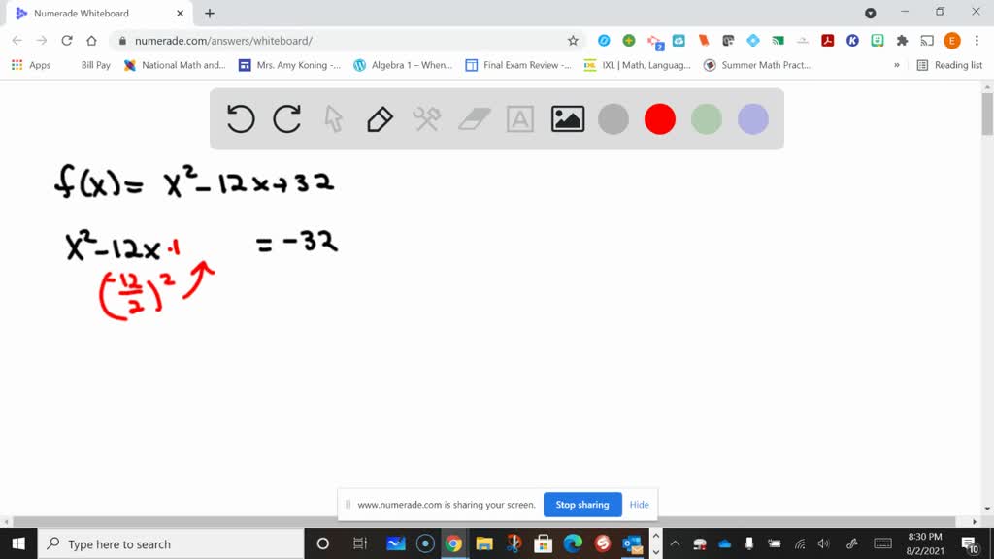Open the Adobe Acrobat extension

tap(828, 41)
